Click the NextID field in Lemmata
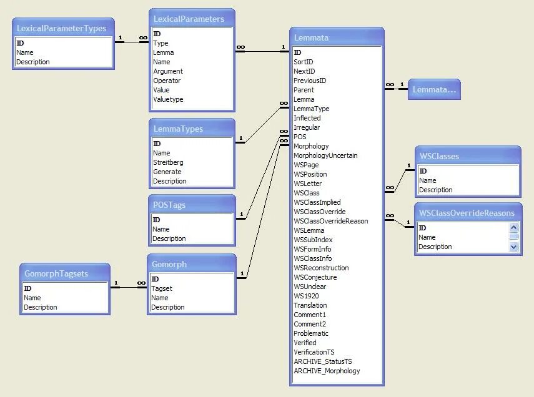 pyautogui.click(x=337, y=71)
